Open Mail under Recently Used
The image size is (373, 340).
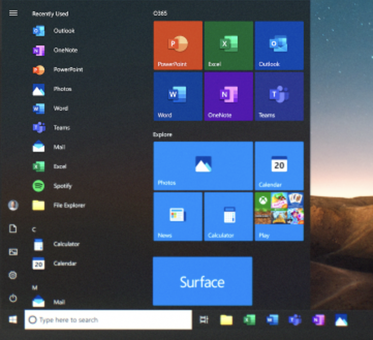click(49, 147)
